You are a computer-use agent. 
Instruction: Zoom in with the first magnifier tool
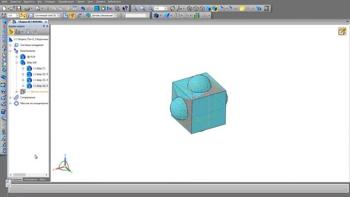pyautogui.click(x=135, y=9)
